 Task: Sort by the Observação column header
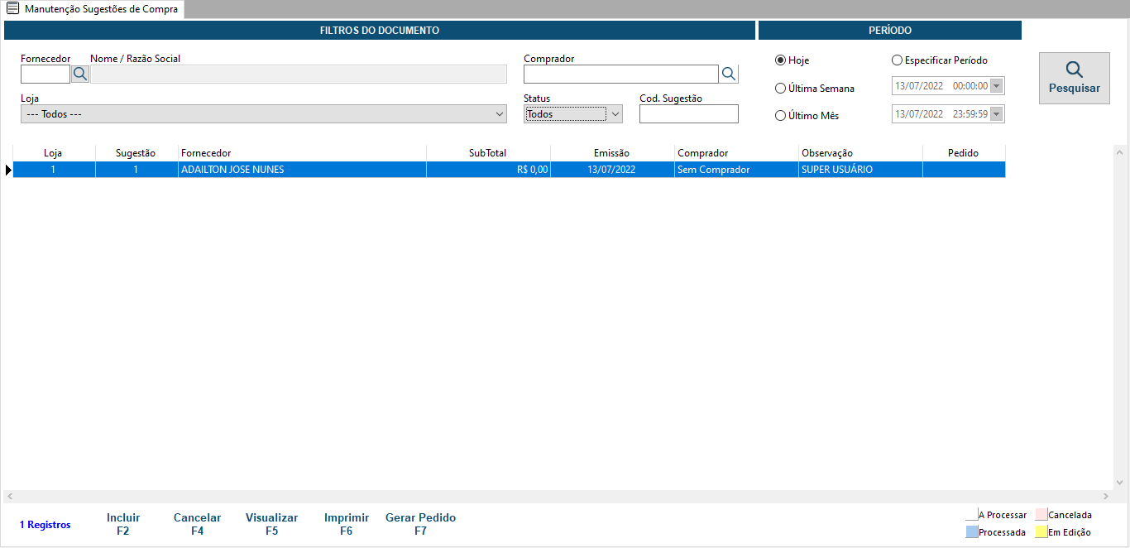[860, 153]
